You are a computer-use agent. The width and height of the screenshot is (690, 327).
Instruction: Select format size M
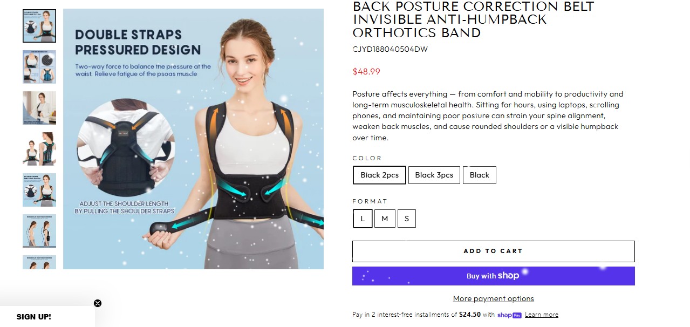point(385,219)
